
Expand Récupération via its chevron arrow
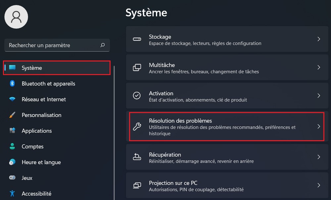coord(319,157)
